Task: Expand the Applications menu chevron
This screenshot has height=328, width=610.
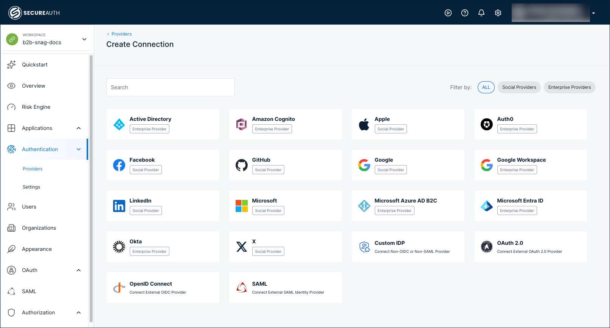Action: coord(79,128)
